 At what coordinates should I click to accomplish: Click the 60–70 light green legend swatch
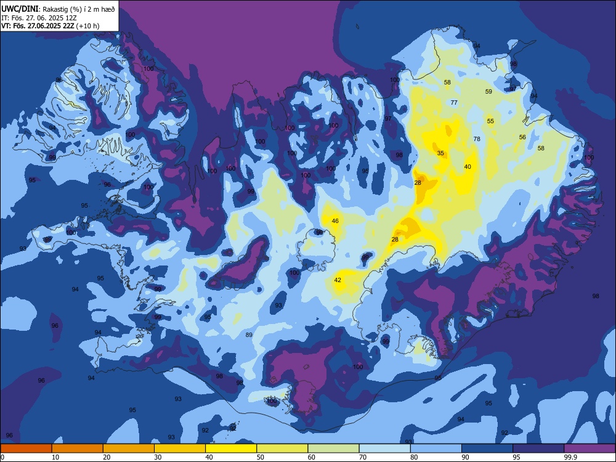tap(333, 448)
